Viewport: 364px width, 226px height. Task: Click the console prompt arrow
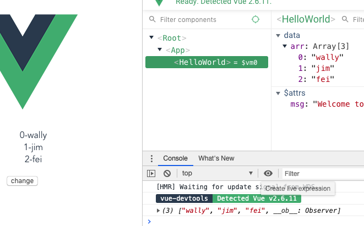(149, 222)
